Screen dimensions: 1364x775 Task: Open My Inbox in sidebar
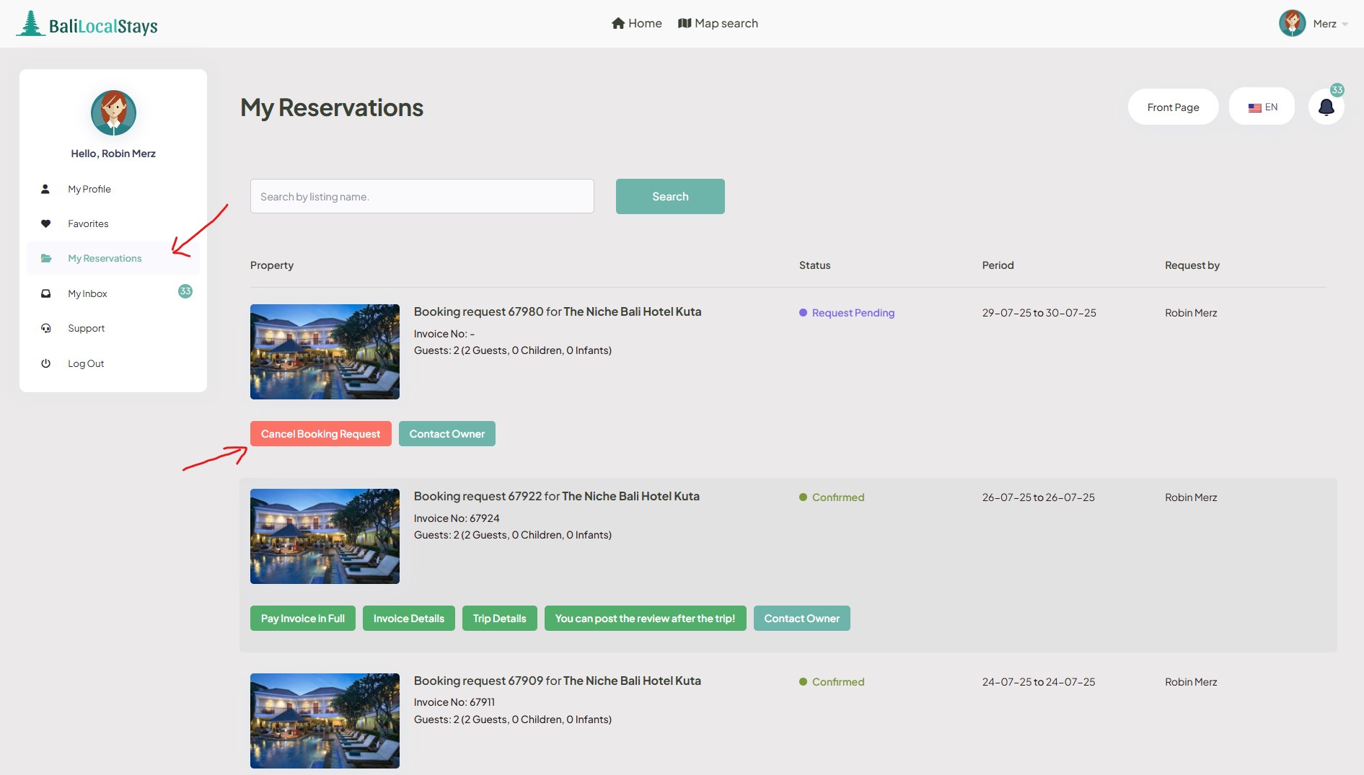tap(87, 293)
